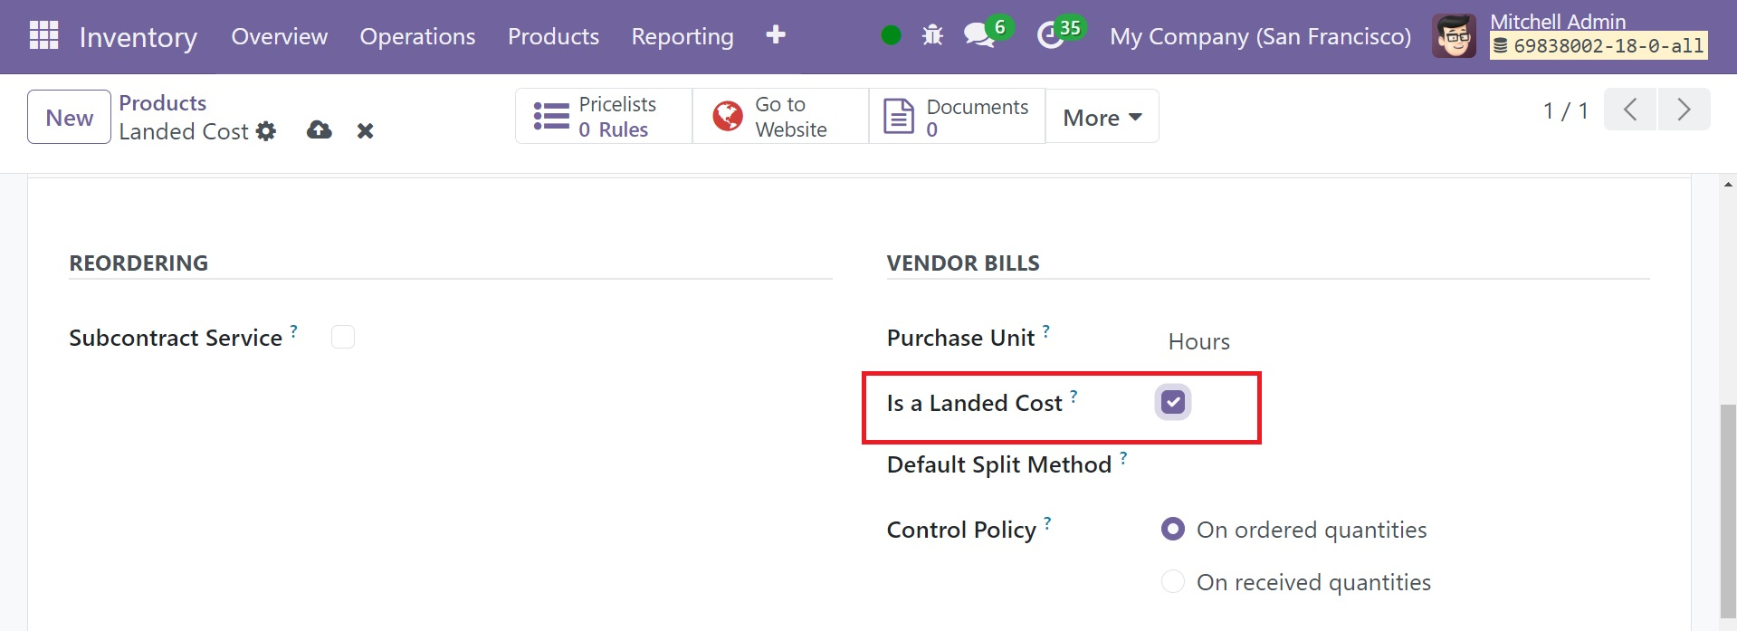Open Documents 0 smart button
1737x631 pixels.
click(957, 116)
